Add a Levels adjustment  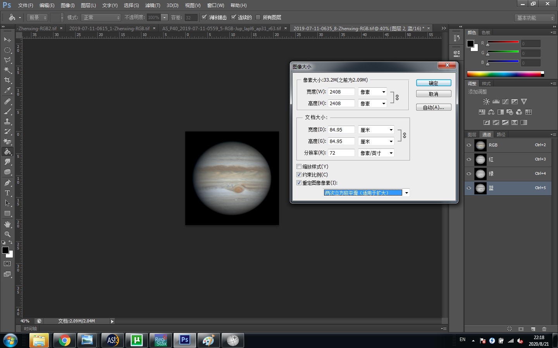[496, 102]
